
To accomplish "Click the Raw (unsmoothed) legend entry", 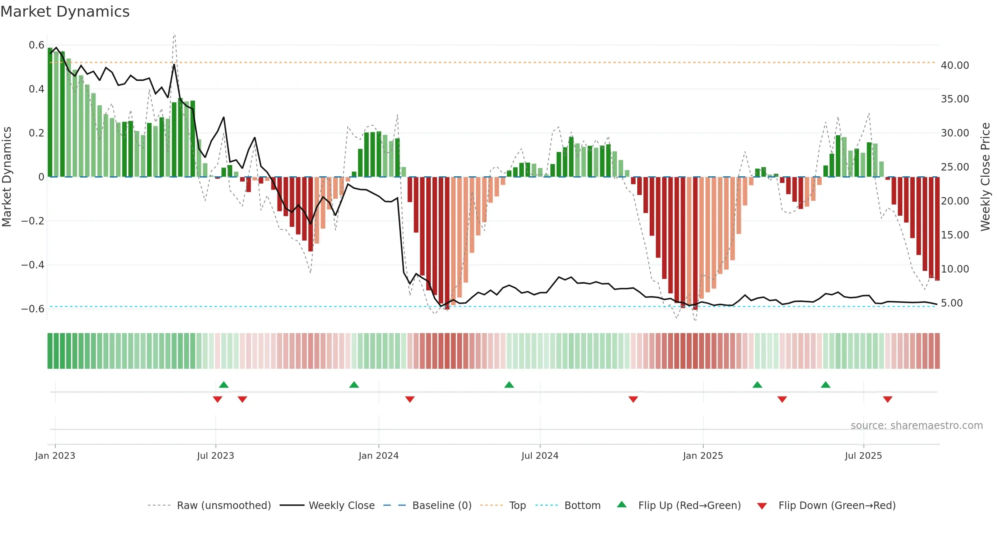I will pos(209,505).
